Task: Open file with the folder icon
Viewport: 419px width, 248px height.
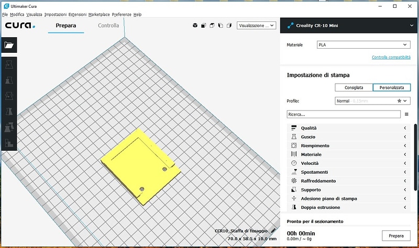Action: point(9,45)
